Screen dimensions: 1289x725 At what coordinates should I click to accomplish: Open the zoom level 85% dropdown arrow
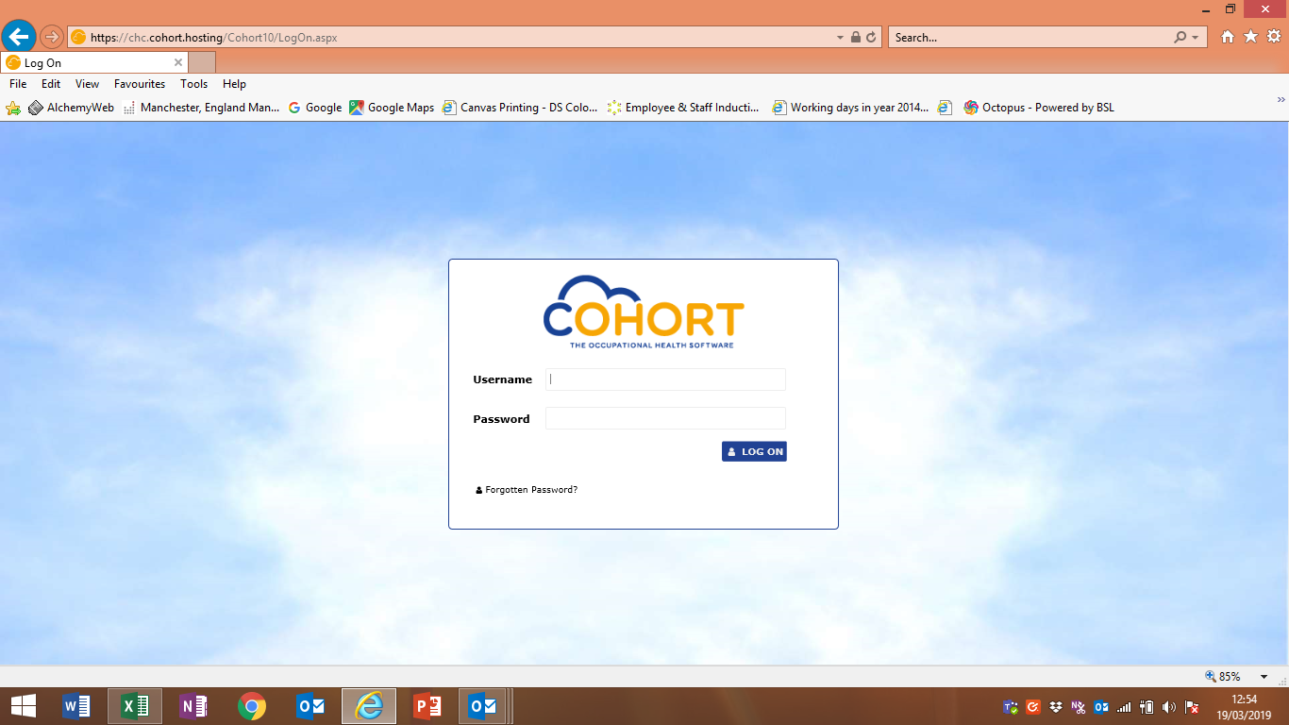[x=1264, y=677]
